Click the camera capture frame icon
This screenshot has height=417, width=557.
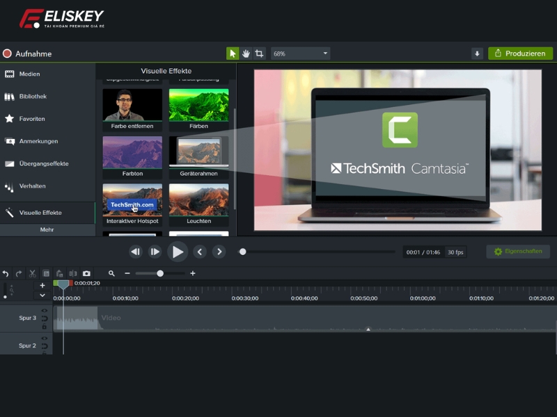click(86, 273)
